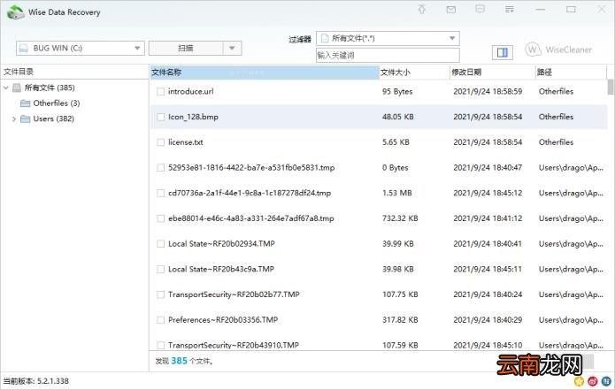Click the file list vertical scrollbar thumb

click(x=611, y=87)
